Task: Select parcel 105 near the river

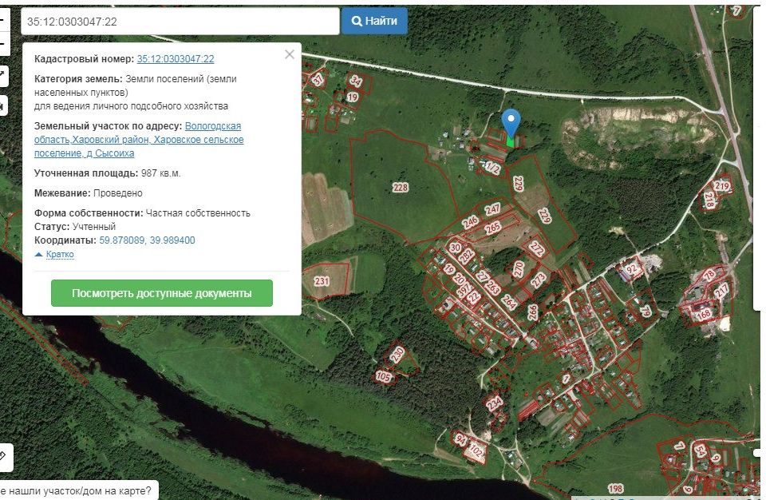Action: [384, 375]
